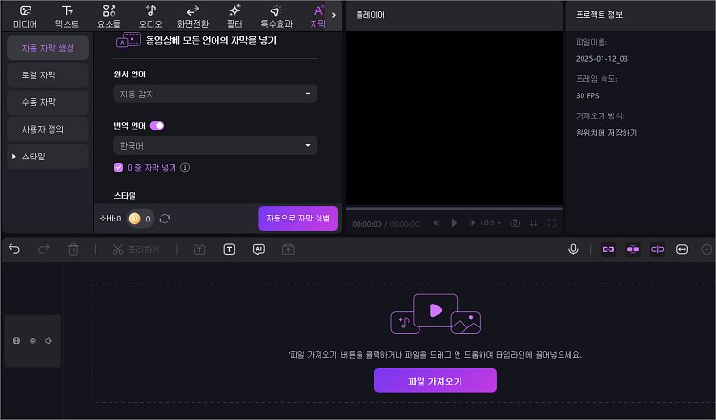
Task: Take a snapshot with the camera icon
Action: [x=515, y=222]
